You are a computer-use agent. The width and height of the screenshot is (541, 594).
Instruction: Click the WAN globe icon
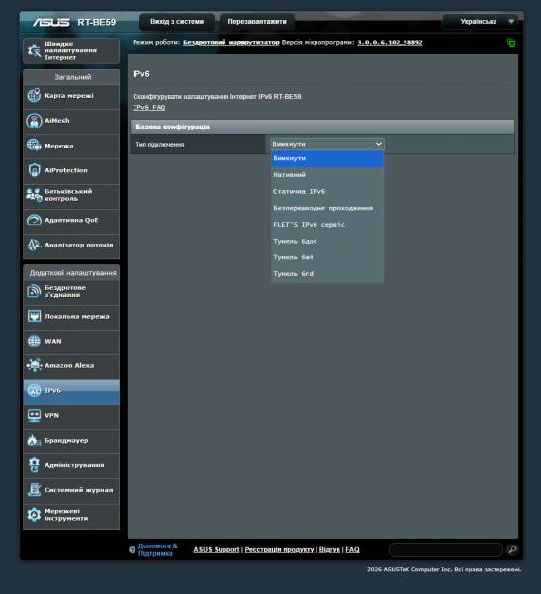tap(34, 341)
